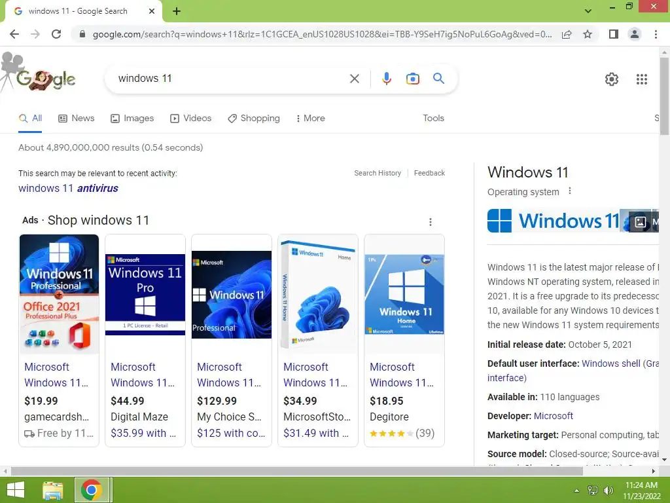Click the Chrome taskbar icon

pyautogui.click(x=91, y=490)
